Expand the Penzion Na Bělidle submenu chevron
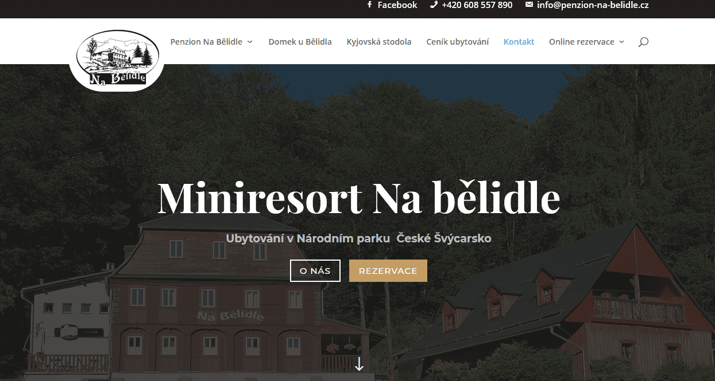This screenshot has width=715, height=381. point(250,42)
